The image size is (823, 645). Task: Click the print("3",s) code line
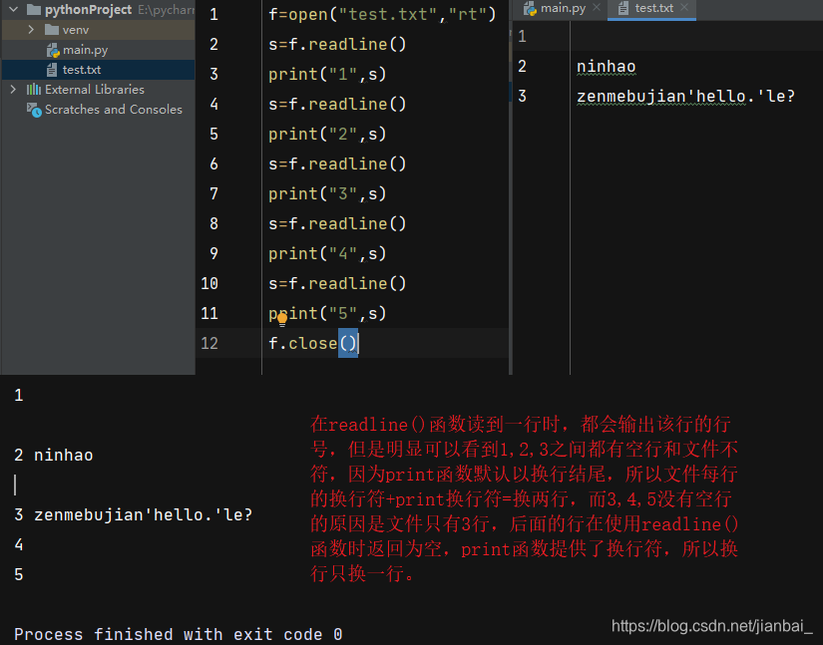click(327, 193)
